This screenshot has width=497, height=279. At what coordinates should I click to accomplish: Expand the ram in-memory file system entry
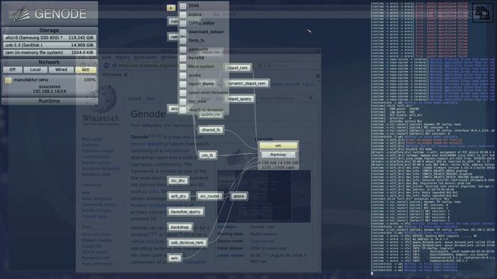point(50,53)
